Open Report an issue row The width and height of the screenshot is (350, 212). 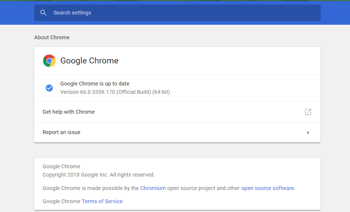(177, 132)
